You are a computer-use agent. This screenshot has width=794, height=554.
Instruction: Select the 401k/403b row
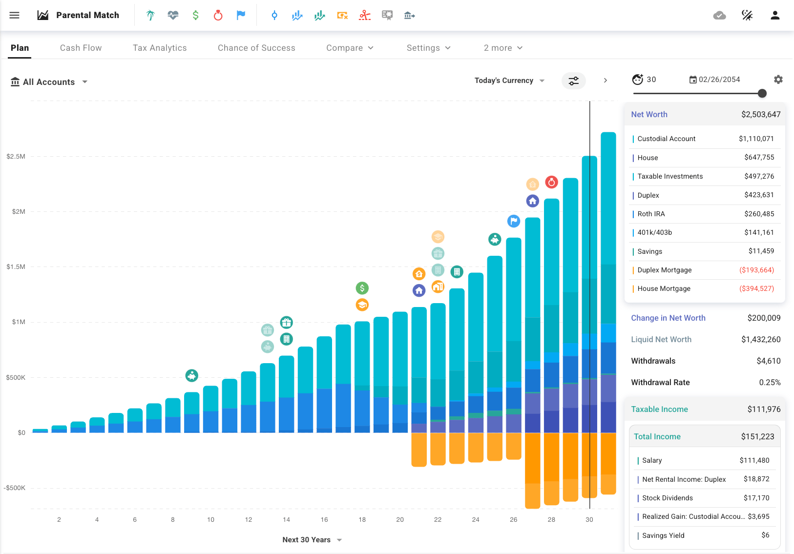[x=705, y=232]
